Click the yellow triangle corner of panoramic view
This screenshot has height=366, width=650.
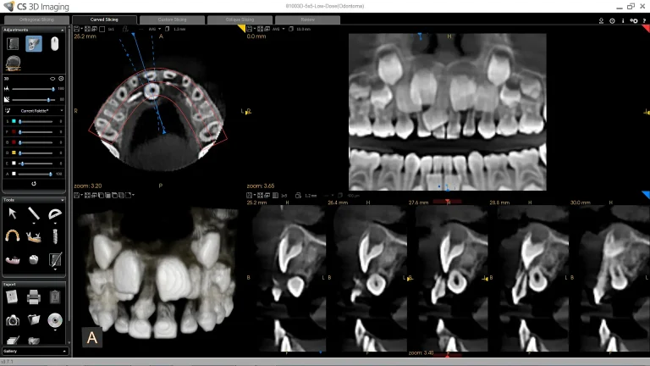(x=241, y=28)
